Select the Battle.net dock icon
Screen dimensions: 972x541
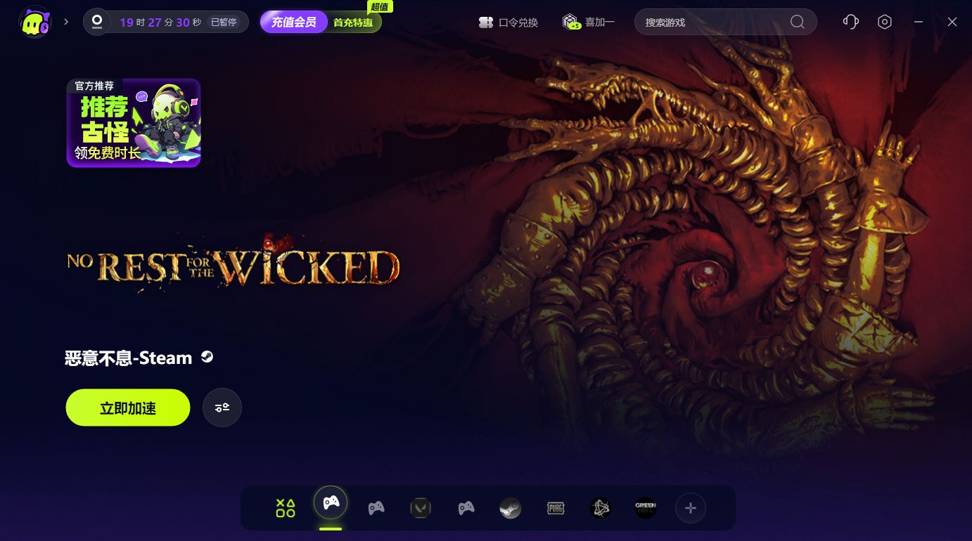[x=601, y=508]
